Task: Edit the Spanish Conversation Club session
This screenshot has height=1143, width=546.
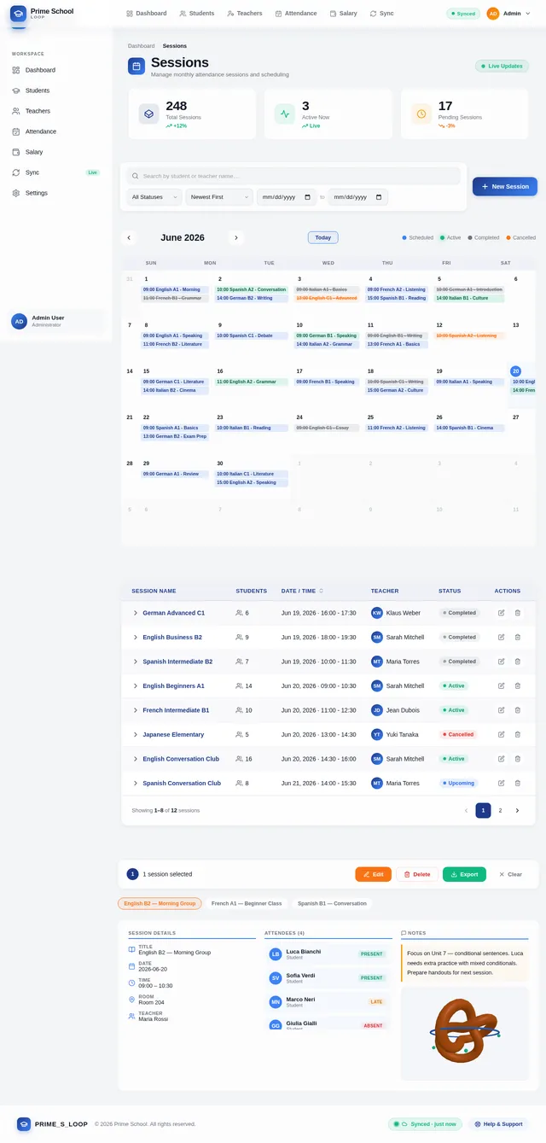Action: tap(502, 783)
